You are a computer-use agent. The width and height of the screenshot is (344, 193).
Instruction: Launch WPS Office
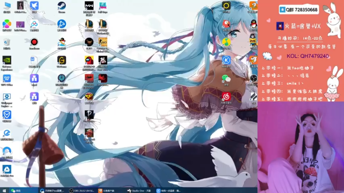(7, 78)
